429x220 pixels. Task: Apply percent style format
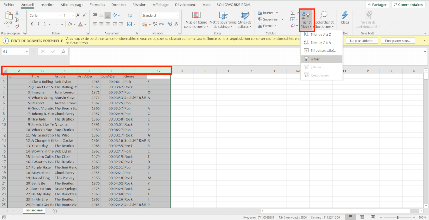click(155, 24)
